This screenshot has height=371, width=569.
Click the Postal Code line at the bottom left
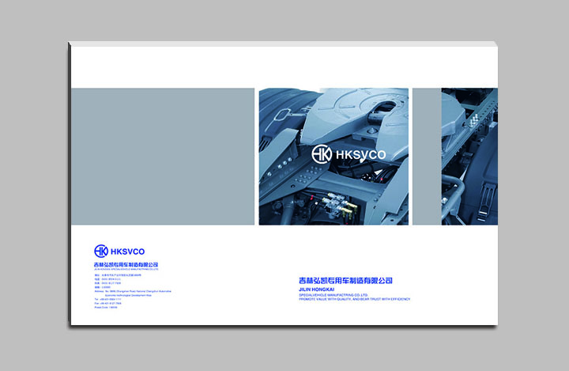pyautogui.click(x=106, y=307)
